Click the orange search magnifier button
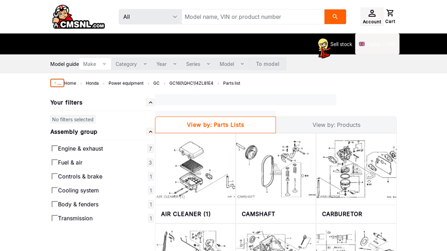Image resolution: width=447 pixels, height=251 pixels. [x=335, y=17]
